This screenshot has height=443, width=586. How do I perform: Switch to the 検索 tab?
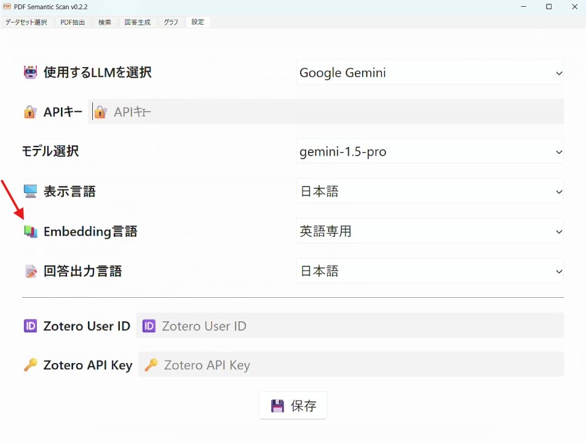click(x=105, y=22)
